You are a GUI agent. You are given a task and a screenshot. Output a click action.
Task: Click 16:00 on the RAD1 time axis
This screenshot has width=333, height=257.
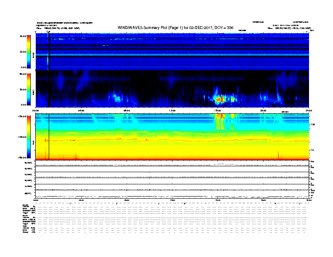tap(218, 110)
